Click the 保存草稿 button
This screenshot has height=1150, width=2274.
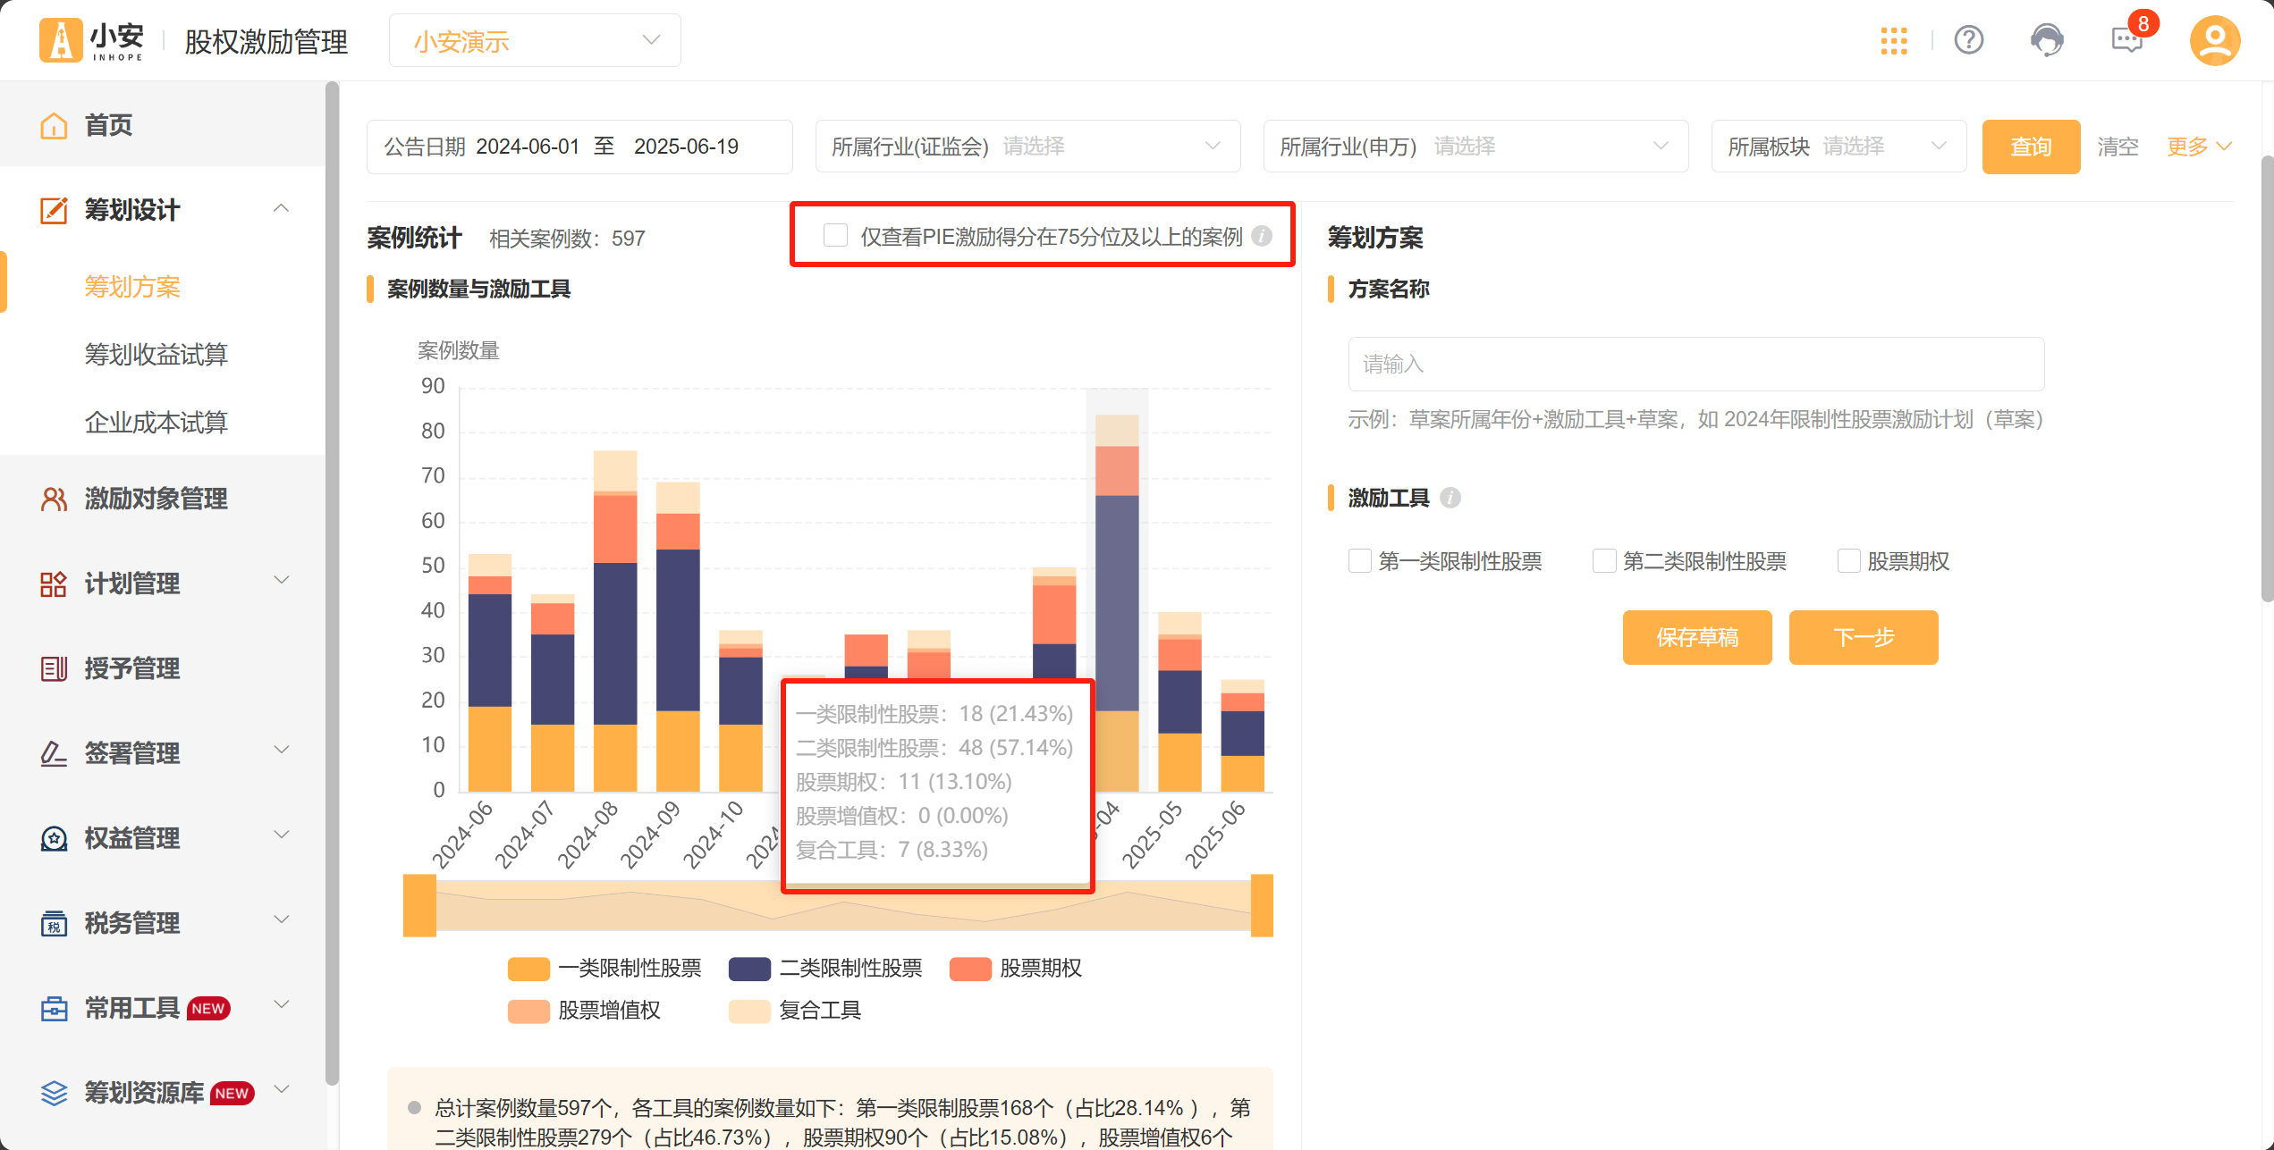click(x=1696, y=637)
